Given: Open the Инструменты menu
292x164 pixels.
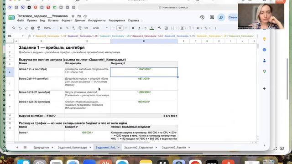Looking at the screenshot, I should click(x=97, y=20).
